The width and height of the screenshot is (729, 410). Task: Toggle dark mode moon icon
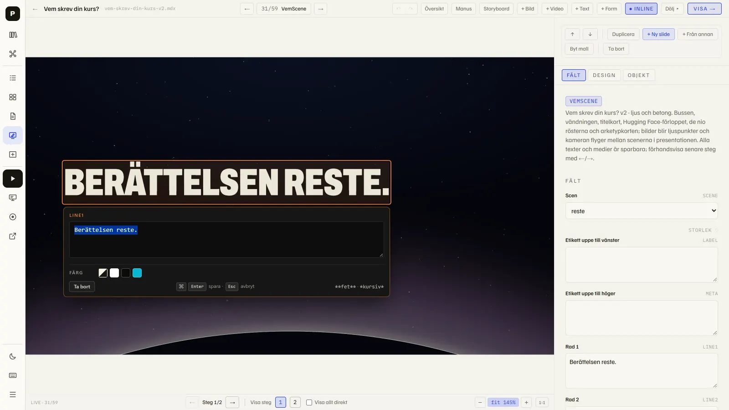click(13, 356)
